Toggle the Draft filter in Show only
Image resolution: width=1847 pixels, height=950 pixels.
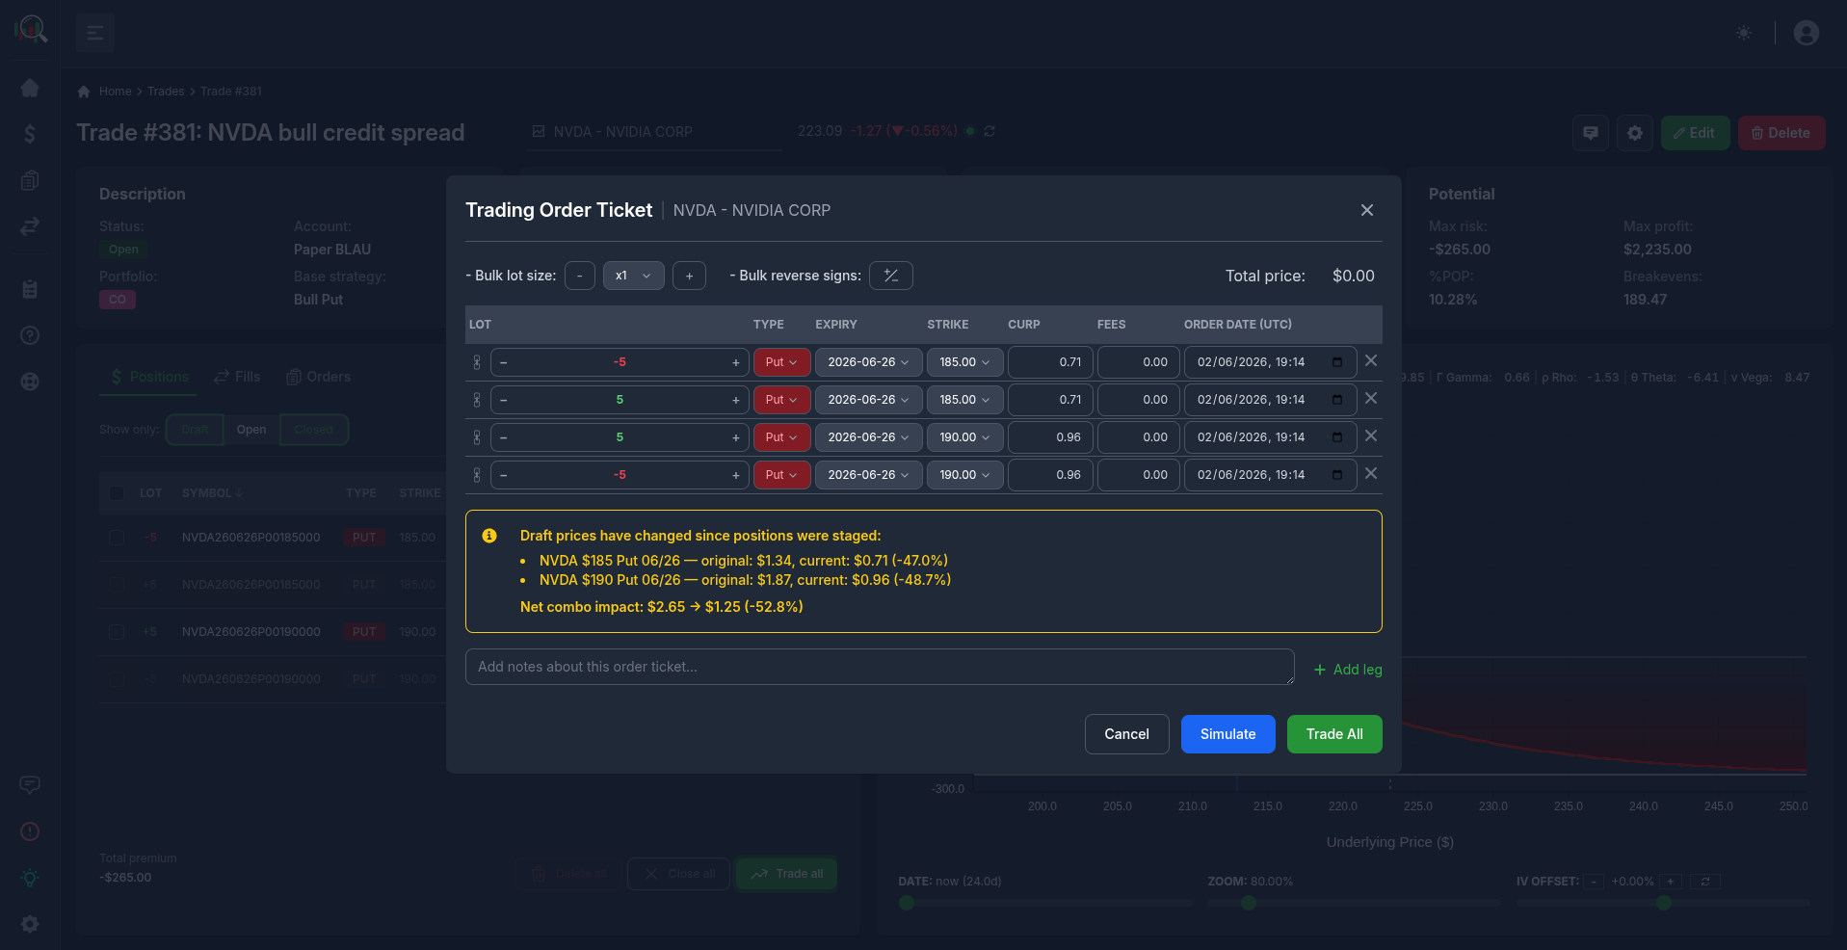[x=195, y=430]
